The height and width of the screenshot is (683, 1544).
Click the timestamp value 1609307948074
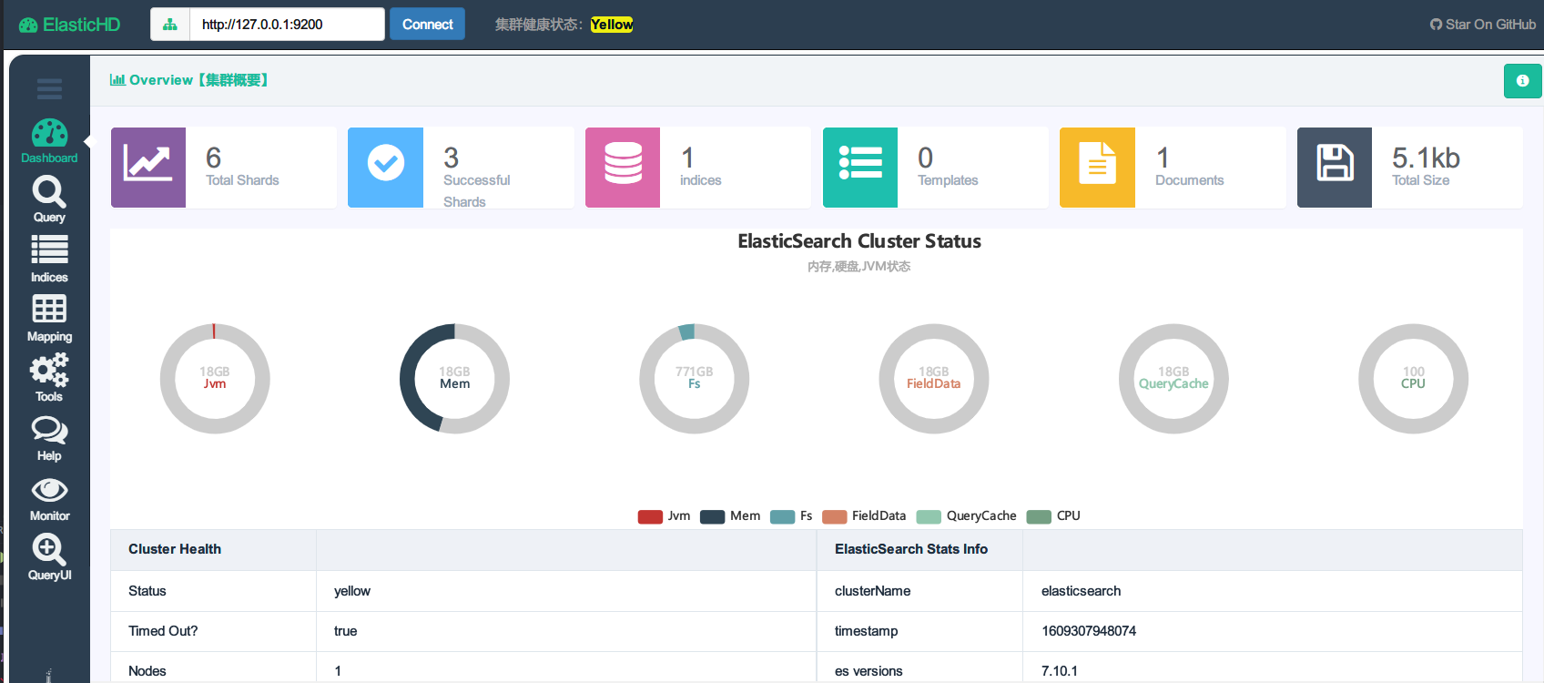[x=1089, y=631]
